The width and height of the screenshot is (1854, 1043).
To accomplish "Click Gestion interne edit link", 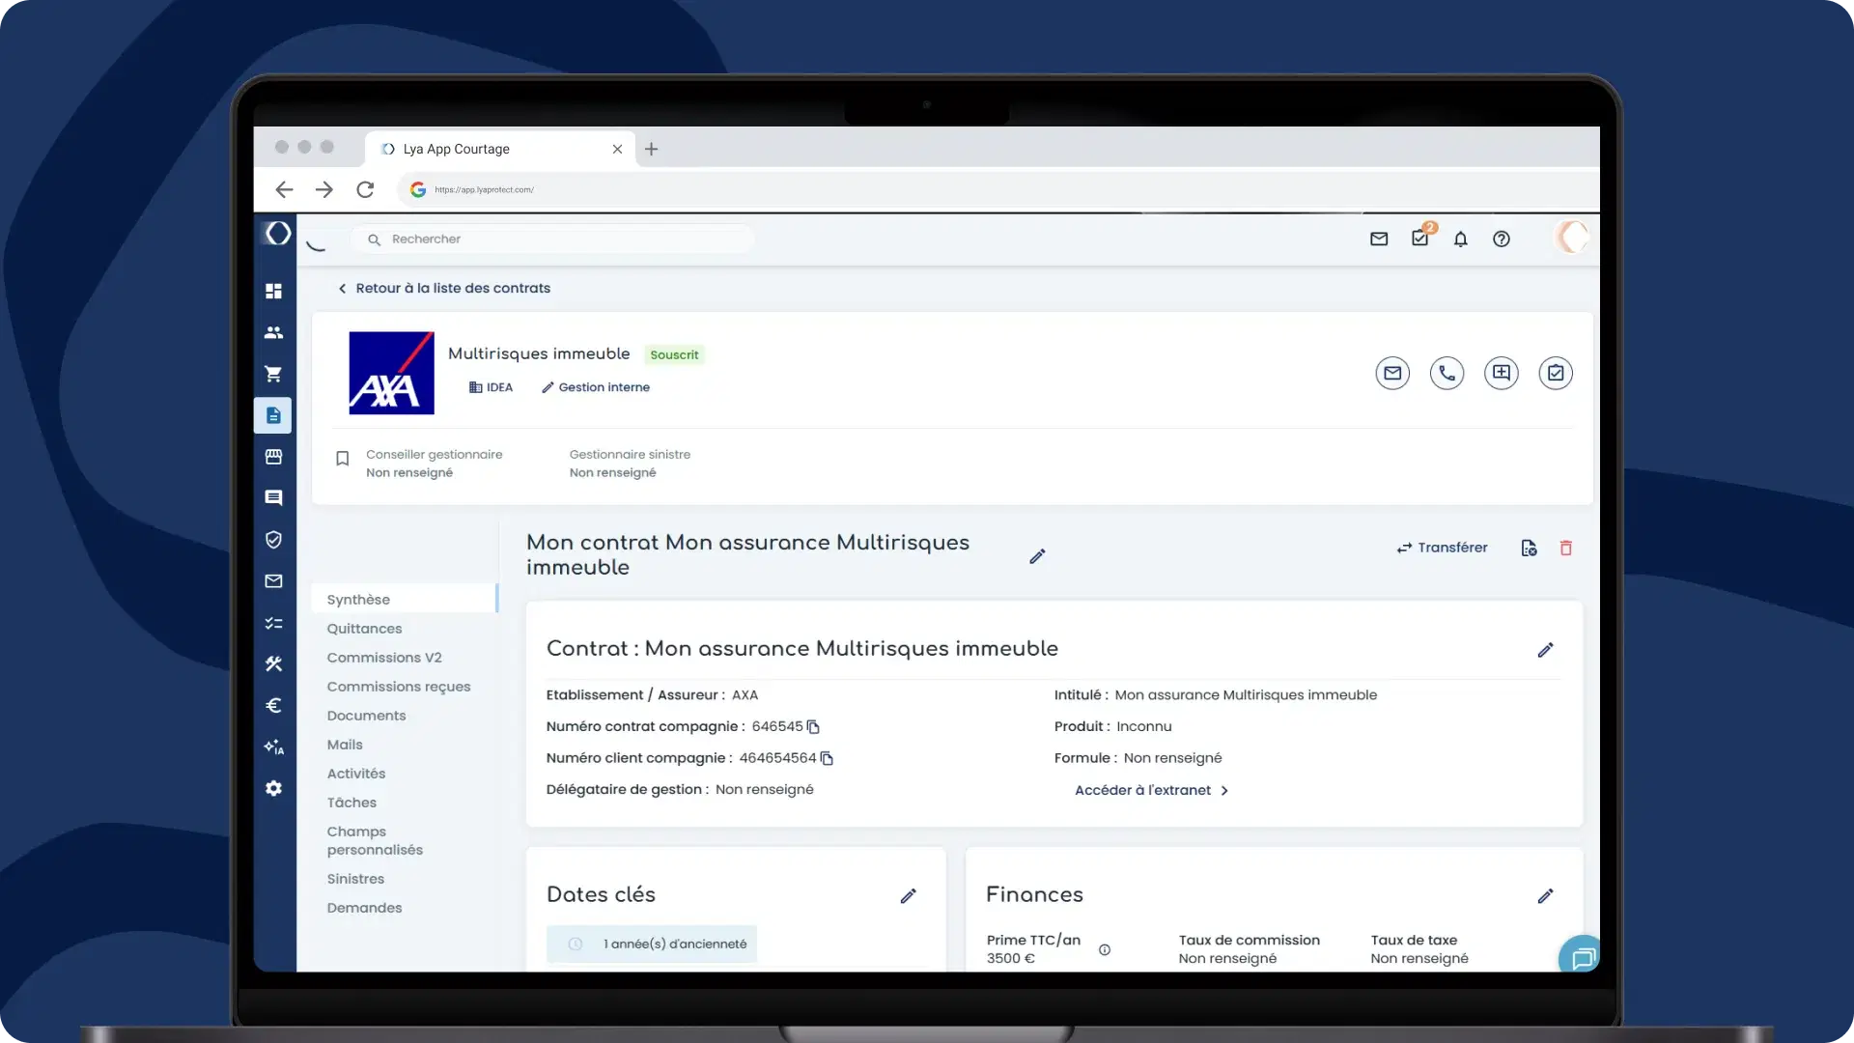I will click(x=596, y=387).
